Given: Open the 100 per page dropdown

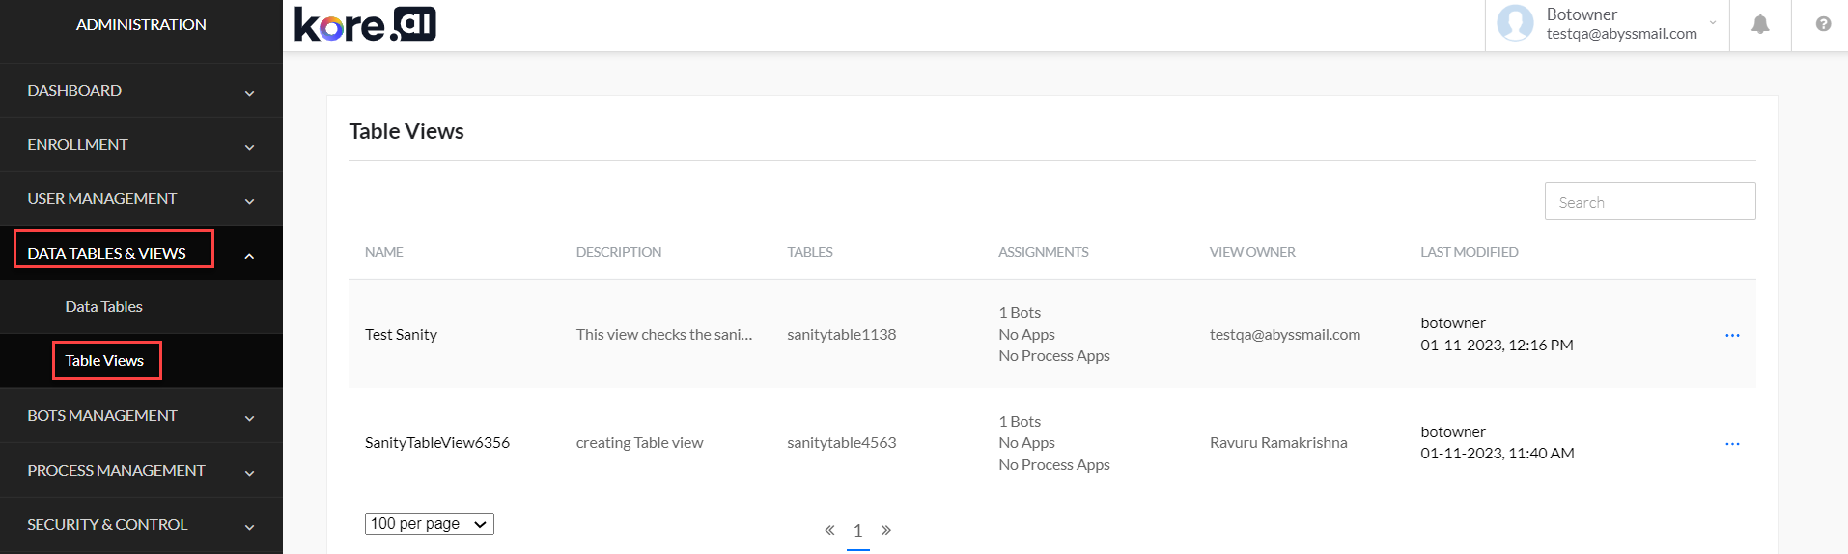Looking at the screenshot, I should point(429,524).
